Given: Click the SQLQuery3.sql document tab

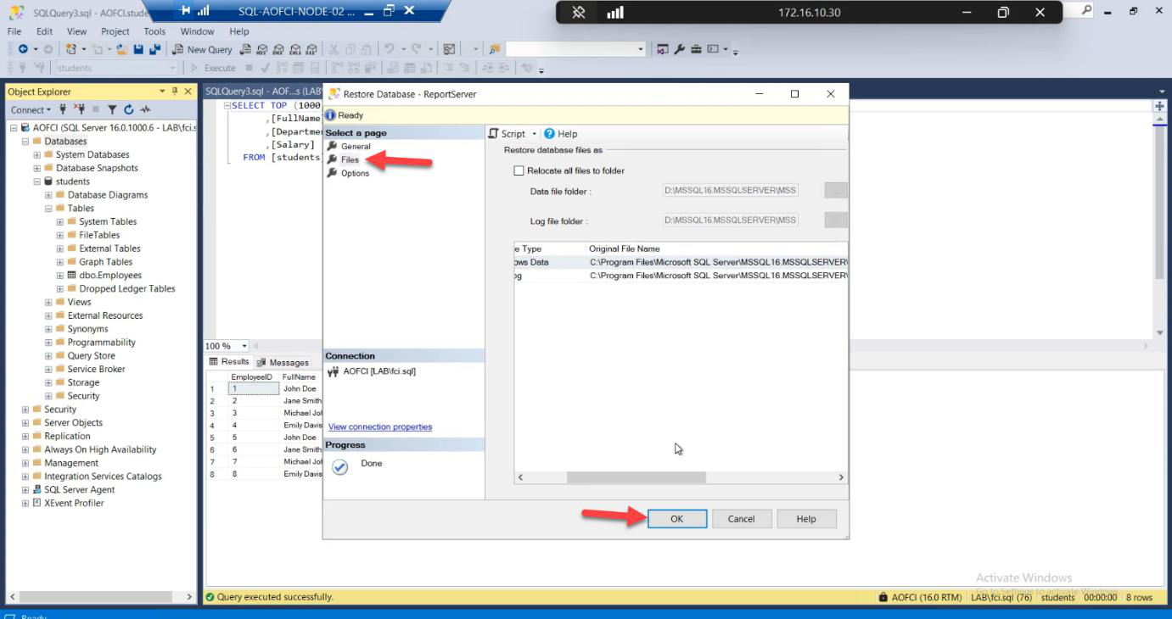Looking at the screenshot, I should 263,91.
